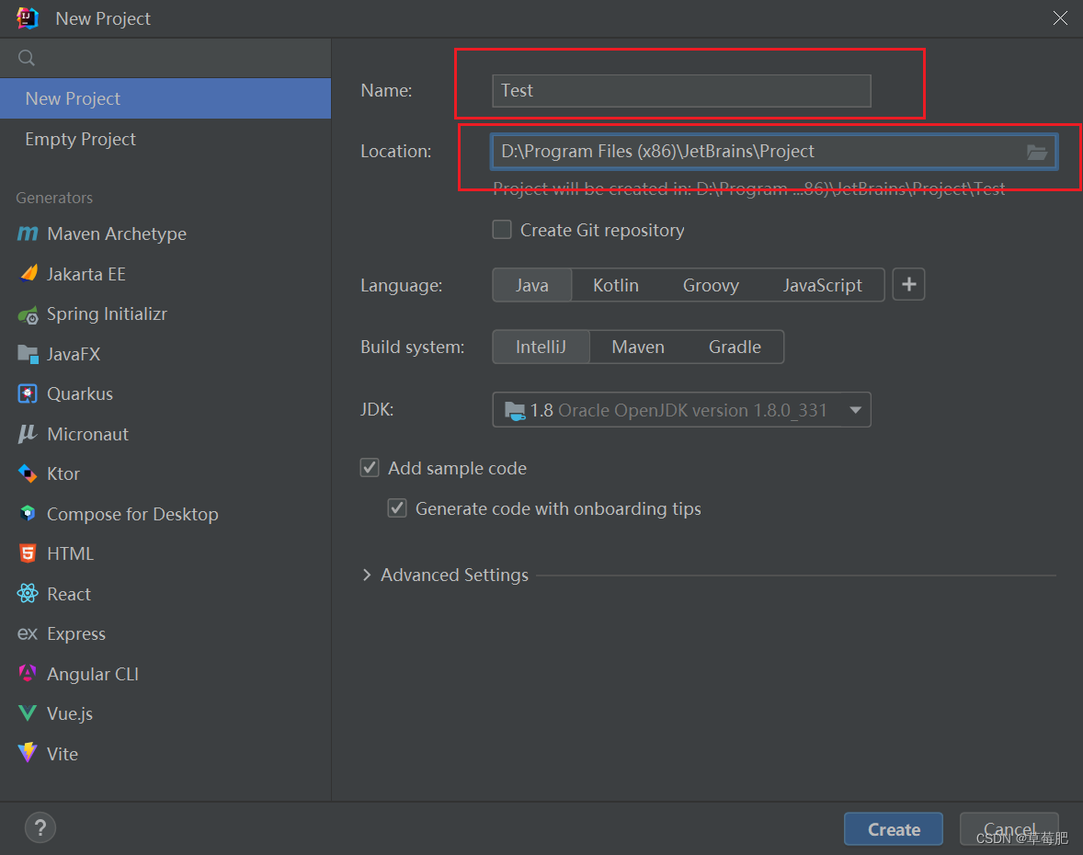Click the Create button

pyautogui.click(x=892, y=828)
